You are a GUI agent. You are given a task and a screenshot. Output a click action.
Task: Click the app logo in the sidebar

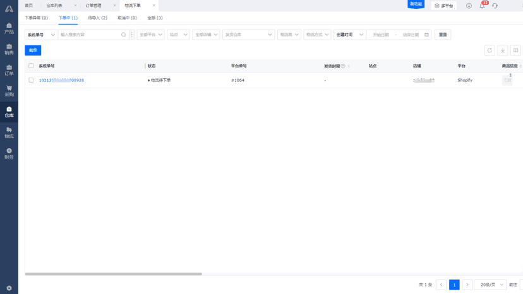click(x=9, y=9)
